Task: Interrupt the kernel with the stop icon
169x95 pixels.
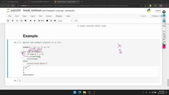Action: [x=47, y=21]
